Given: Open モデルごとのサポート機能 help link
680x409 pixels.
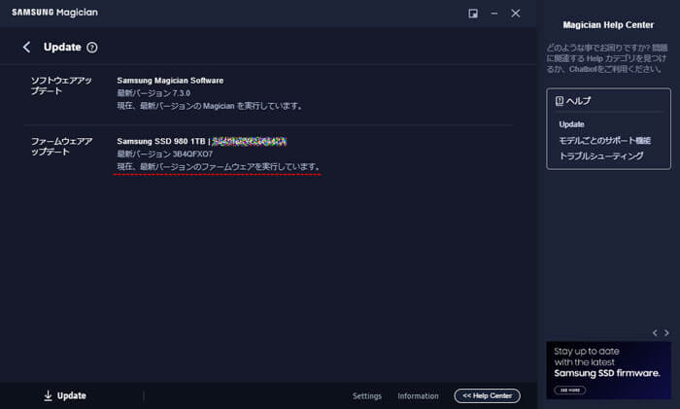Looking at the screenshot, I should coord(605,141).
